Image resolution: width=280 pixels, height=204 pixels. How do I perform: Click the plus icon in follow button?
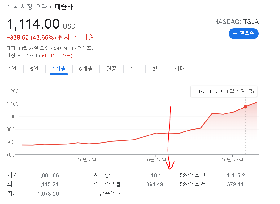tap(235, 33)
